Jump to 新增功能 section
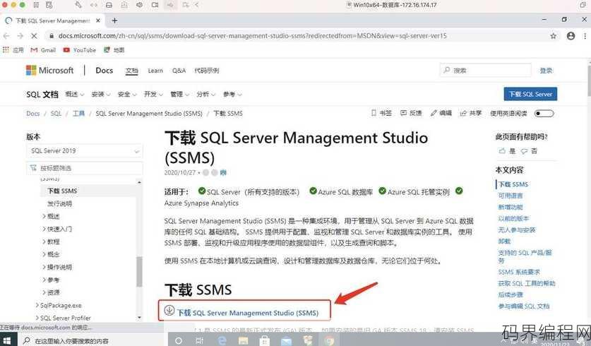 (x=511, y=207)
